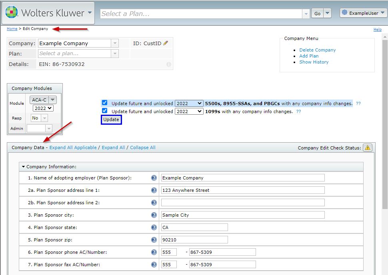The height and width of the screenshot is (275, 388).
Task: Click the Select a Plan search field
Action: pyautogui.click(x=201, y=14)
